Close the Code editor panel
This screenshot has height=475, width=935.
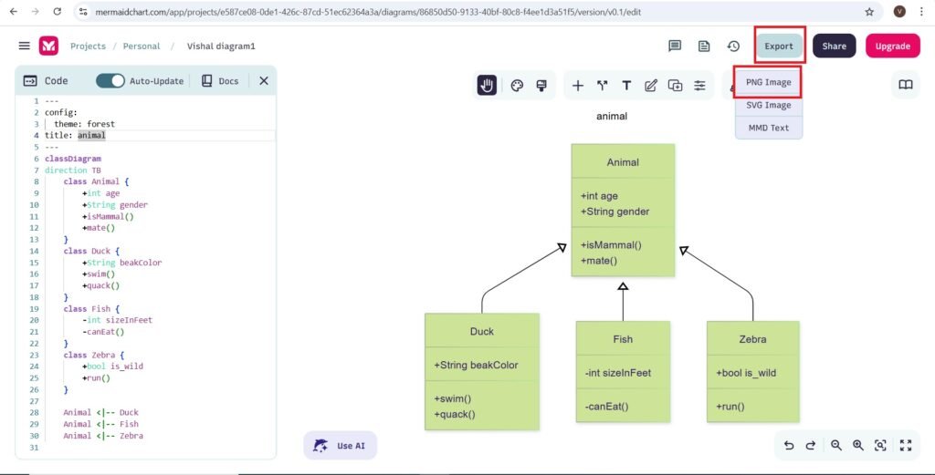[264, 81]
